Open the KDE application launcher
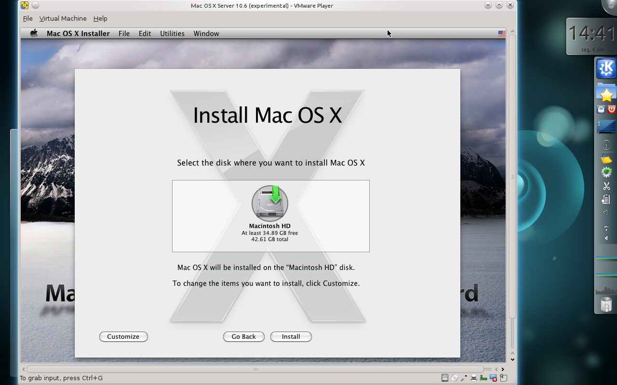Image resolution: width=617 pixels, height=385 pixels. [606, 68]
